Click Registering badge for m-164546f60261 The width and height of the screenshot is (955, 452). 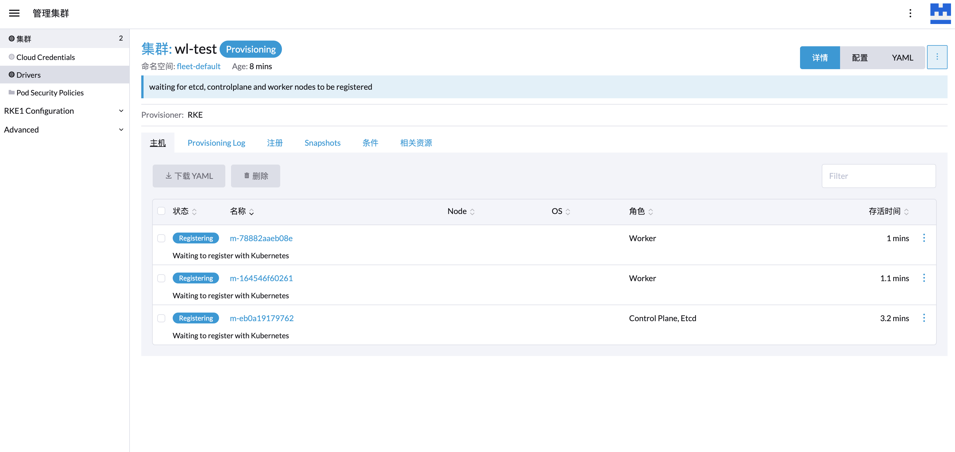(x=196, y=278)
